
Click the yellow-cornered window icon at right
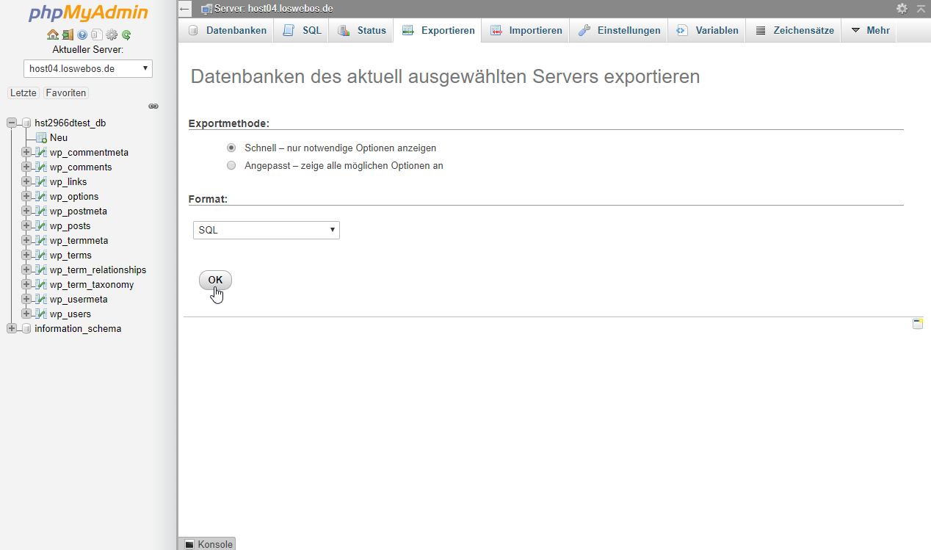click(917, 324)
